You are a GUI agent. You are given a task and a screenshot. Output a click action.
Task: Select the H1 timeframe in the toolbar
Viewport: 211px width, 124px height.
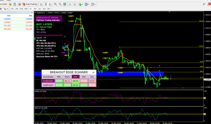(30, 9)
